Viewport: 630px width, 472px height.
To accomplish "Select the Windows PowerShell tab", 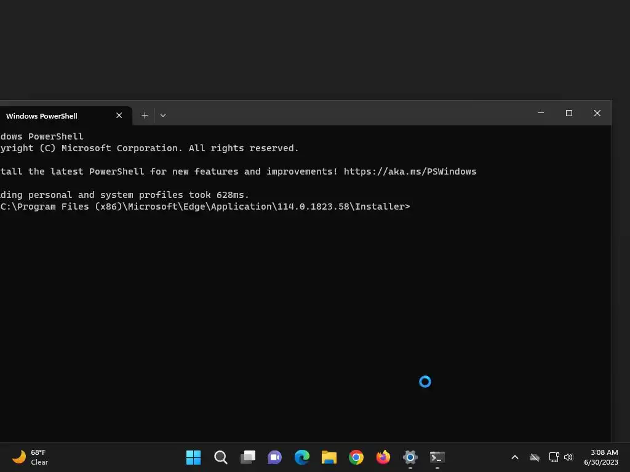I will tap(64, 116).
